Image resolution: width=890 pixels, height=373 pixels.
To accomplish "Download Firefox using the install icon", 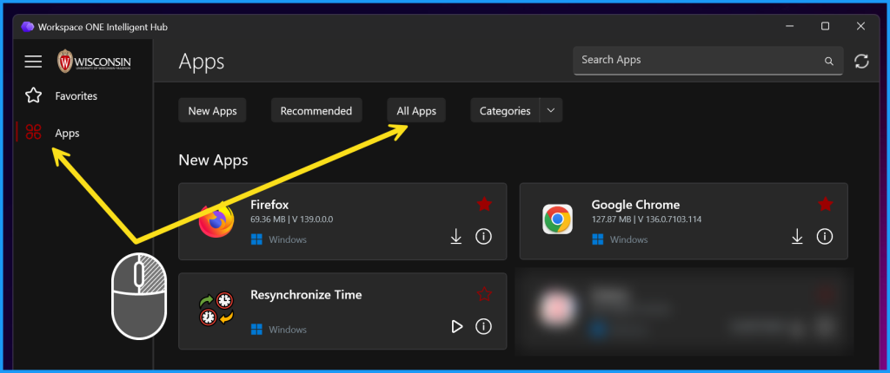I will tap(455, 237).
